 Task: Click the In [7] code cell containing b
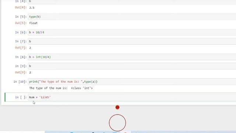(132, 41)
